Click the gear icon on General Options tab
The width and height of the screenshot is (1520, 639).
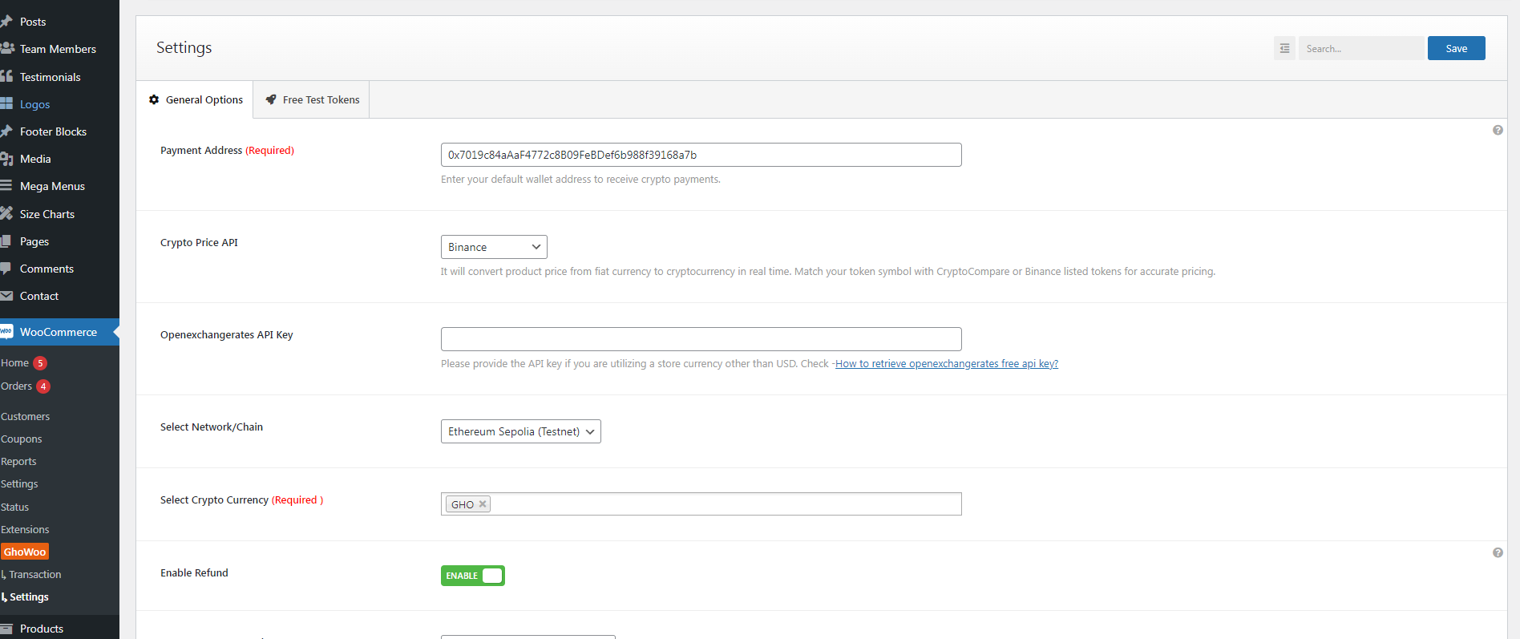coord(154,99)
